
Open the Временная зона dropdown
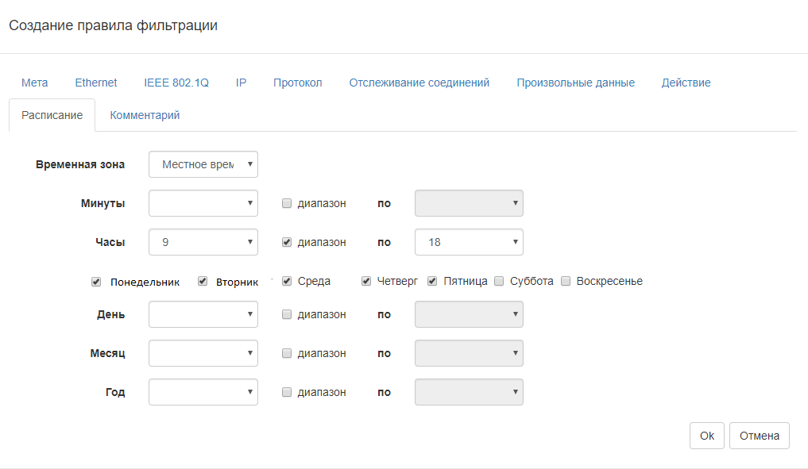(x=203, y=164)
